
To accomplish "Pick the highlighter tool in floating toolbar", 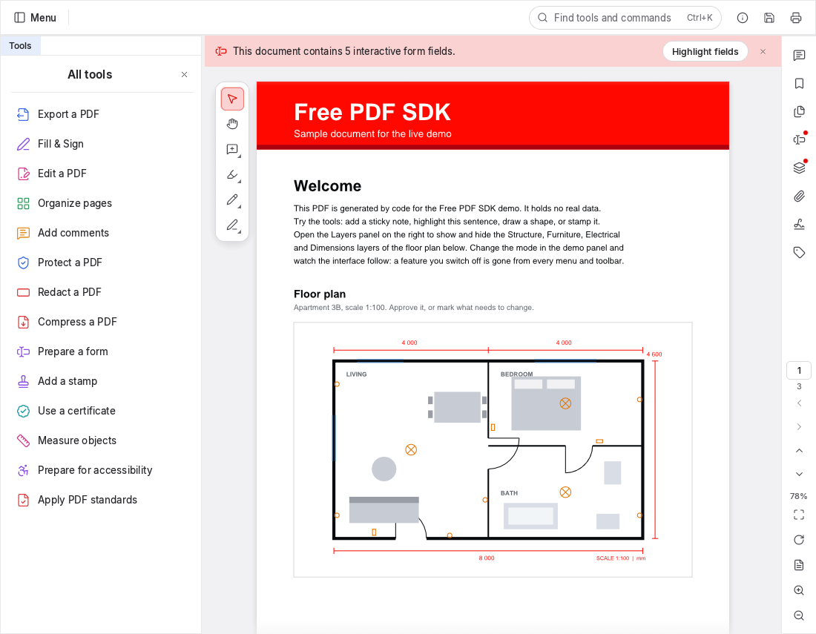I will tap(232, 175).
